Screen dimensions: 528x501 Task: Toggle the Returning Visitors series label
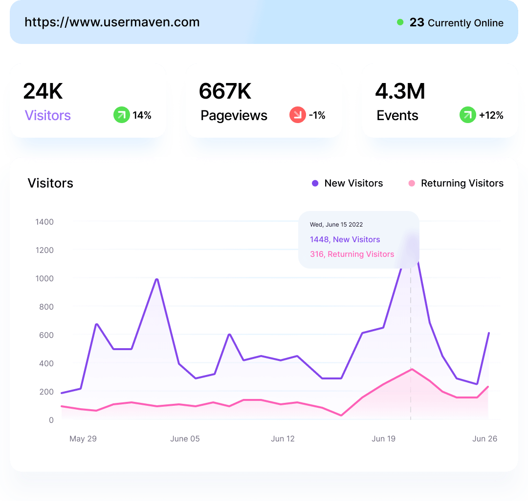(x=462, y=183)
